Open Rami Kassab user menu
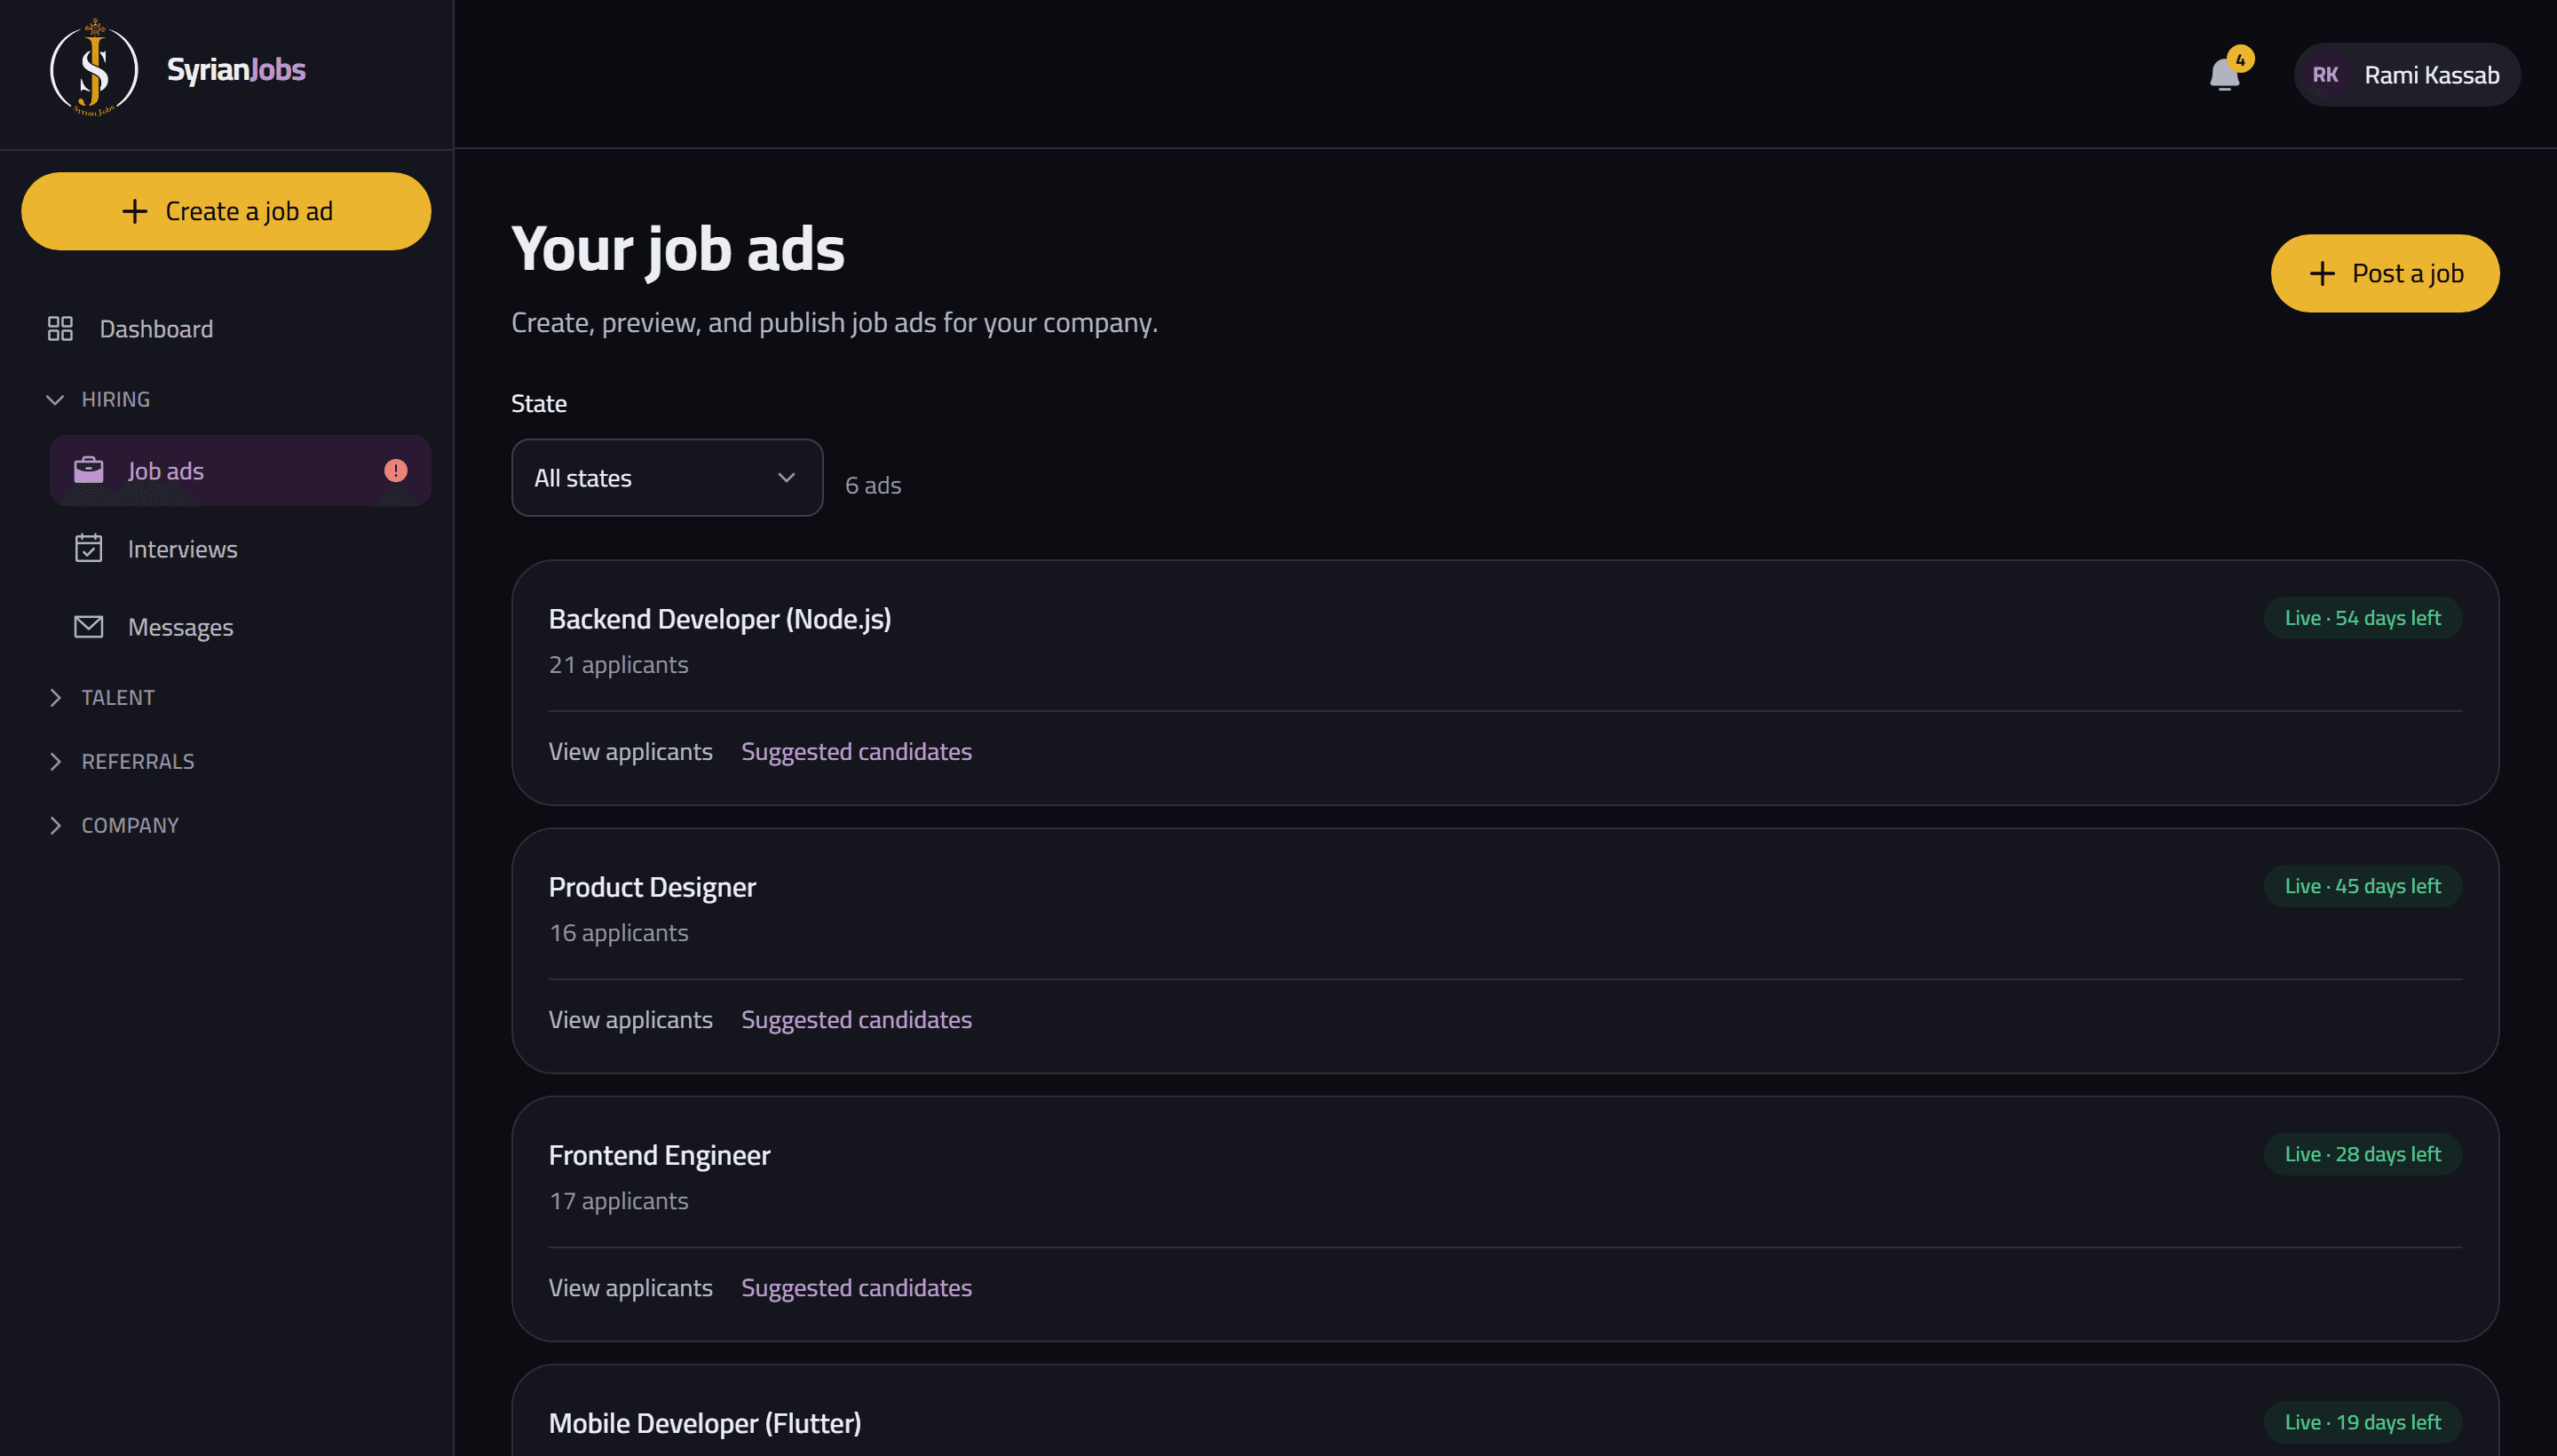 (x=2407, y=75)
